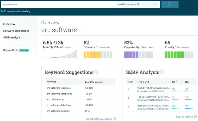Viewport: 198px width, 121px height.
Task: Click the yellow Difficulty score bar
Action: click(x=98, y=55)
